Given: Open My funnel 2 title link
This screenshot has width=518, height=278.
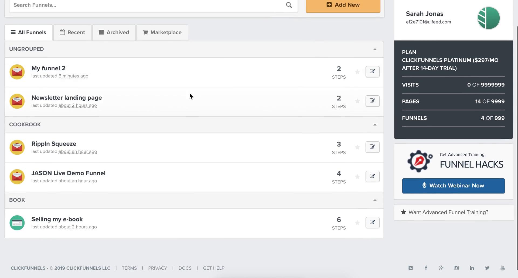Looking at the screenshot, I should click(x=48, y=68).
